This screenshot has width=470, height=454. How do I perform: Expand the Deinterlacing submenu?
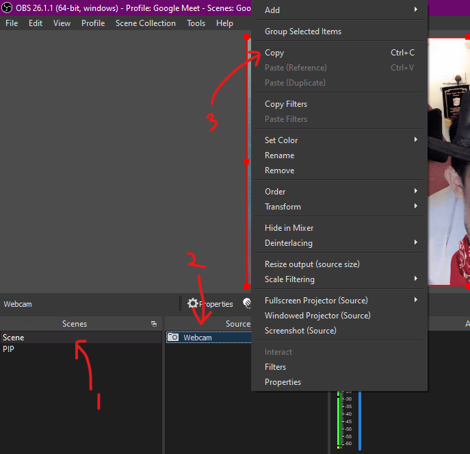339,243
